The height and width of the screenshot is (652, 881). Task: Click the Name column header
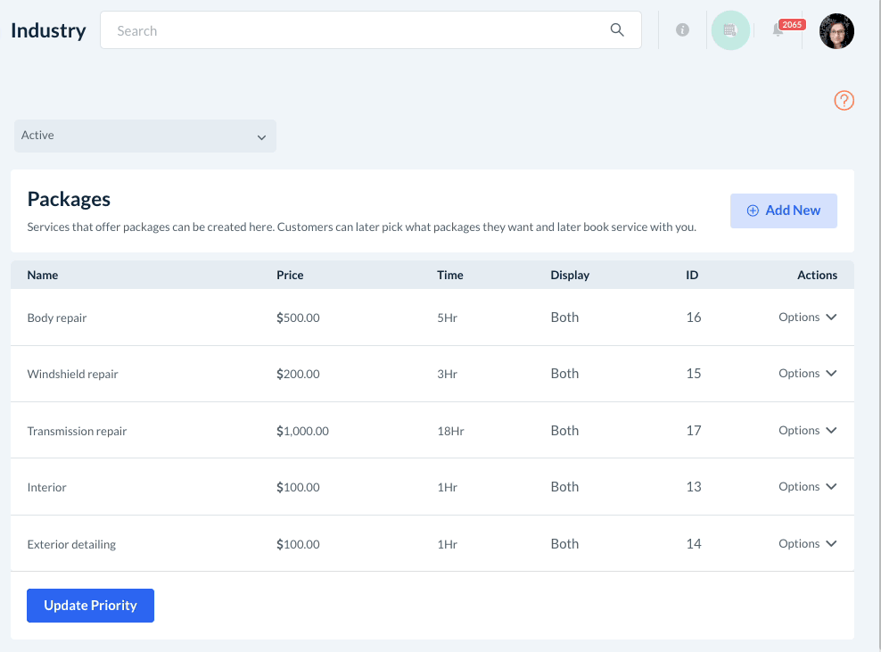coord(43,275)
